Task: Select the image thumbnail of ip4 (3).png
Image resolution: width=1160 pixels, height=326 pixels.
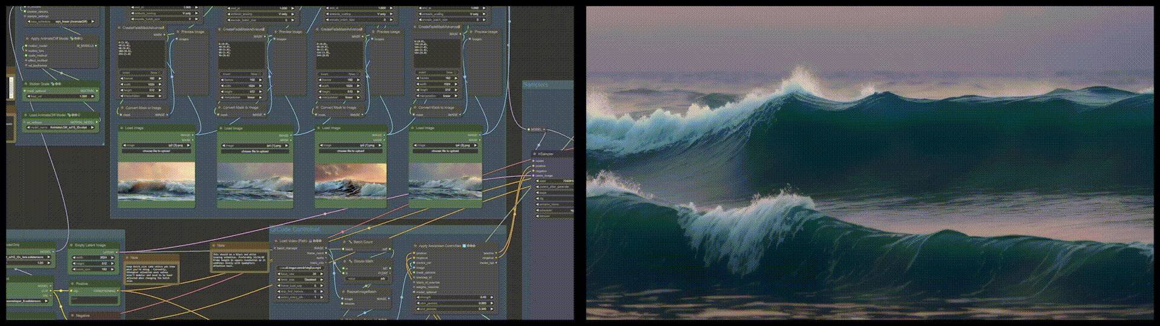Action: point(446,181)
